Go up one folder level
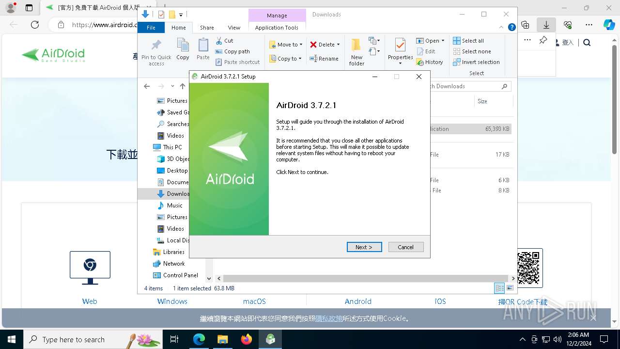Viewport: 620px width, 349px height. click(x=182, y=86)
